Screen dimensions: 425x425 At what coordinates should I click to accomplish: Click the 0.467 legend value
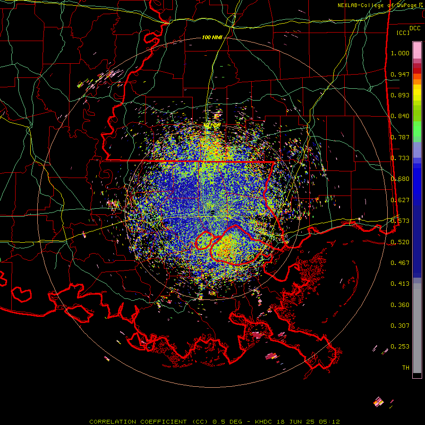tap(400, 263)
